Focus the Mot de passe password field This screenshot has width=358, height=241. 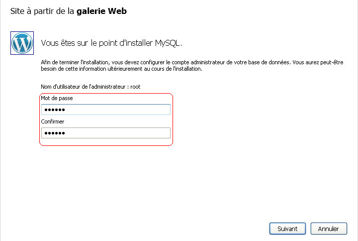point(106,110)
